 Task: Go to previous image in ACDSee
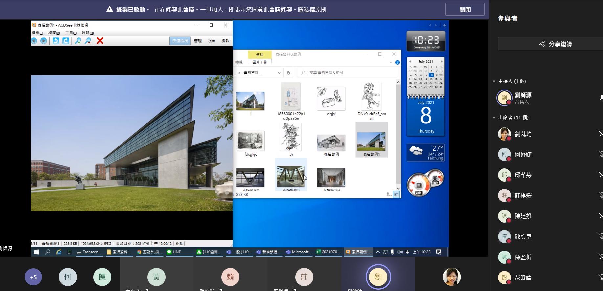click(x=34, y=41)
